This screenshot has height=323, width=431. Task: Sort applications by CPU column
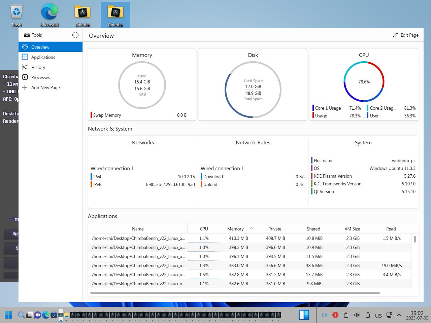click(204, 229)
